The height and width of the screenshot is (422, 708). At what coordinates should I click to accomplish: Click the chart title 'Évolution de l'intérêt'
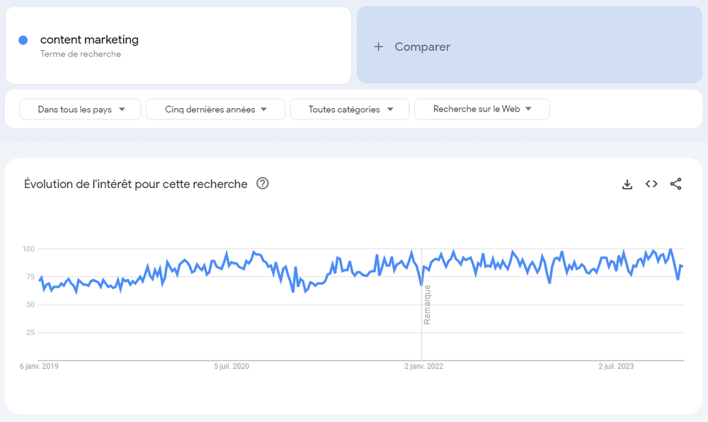[x=136, y=184]
